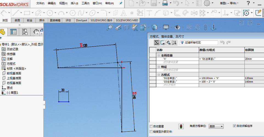Select the Spline sketch tool
264x137 pixels.
(81, 13)
